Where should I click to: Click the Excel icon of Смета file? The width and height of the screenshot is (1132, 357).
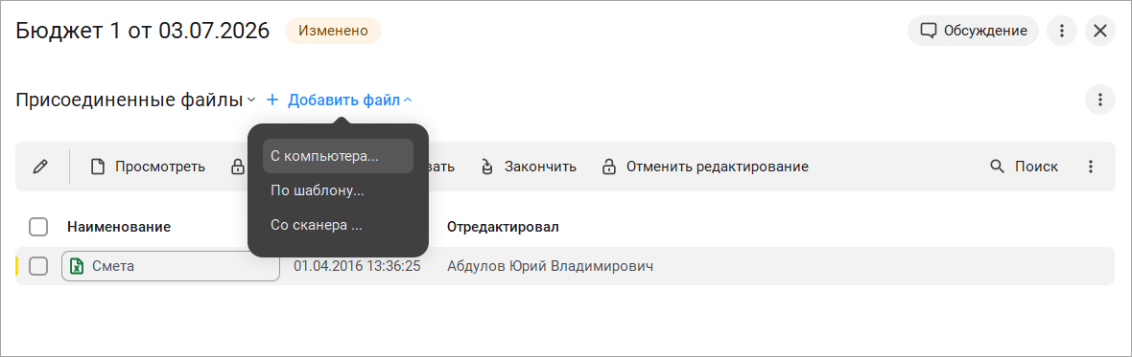76,266
